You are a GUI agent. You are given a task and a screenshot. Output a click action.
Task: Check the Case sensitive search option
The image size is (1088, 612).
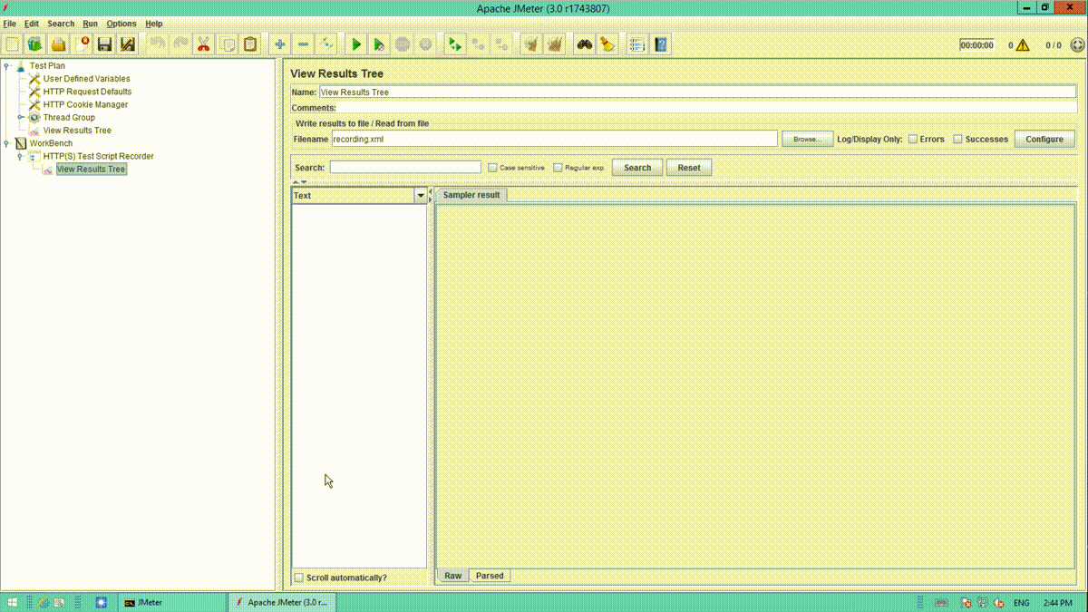(491, 168)
